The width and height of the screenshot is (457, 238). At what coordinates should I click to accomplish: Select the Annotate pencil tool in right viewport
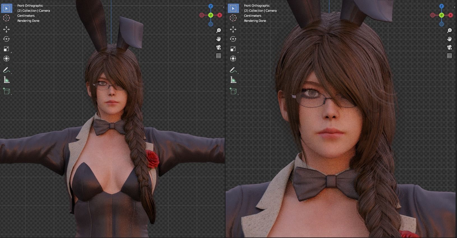tap(233, 70)
